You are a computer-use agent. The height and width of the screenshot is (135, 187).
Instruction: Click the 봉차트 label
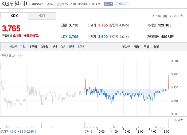[126, 47]
